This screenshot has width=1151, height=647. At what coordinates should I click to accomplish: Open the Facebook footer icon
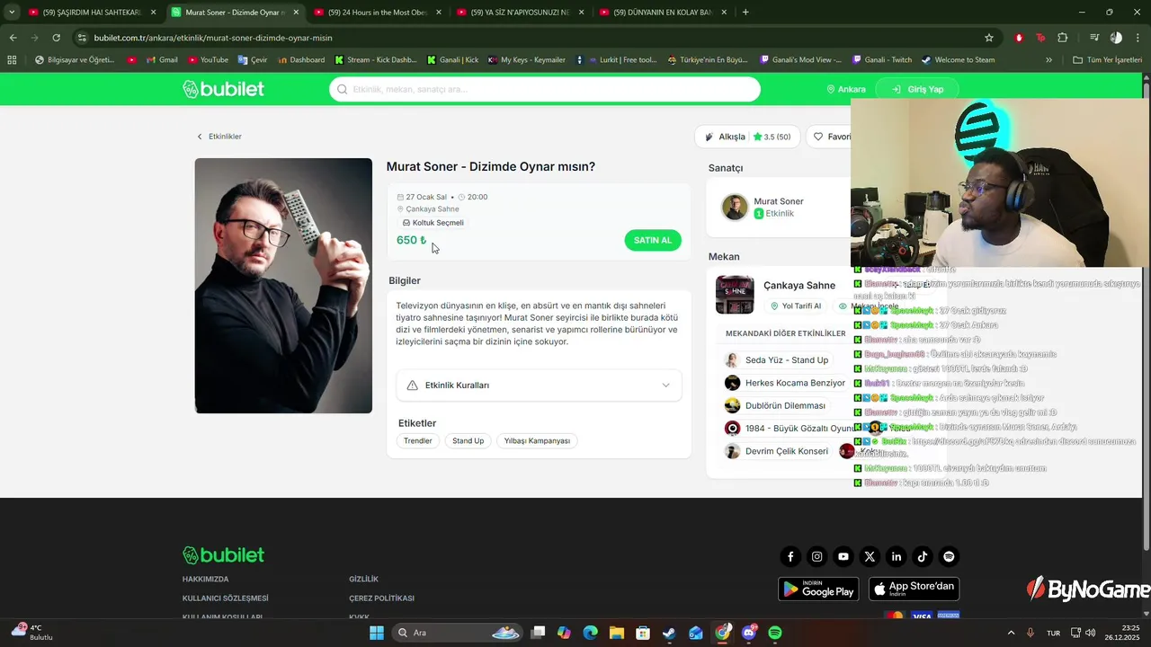tap(790, 557)
